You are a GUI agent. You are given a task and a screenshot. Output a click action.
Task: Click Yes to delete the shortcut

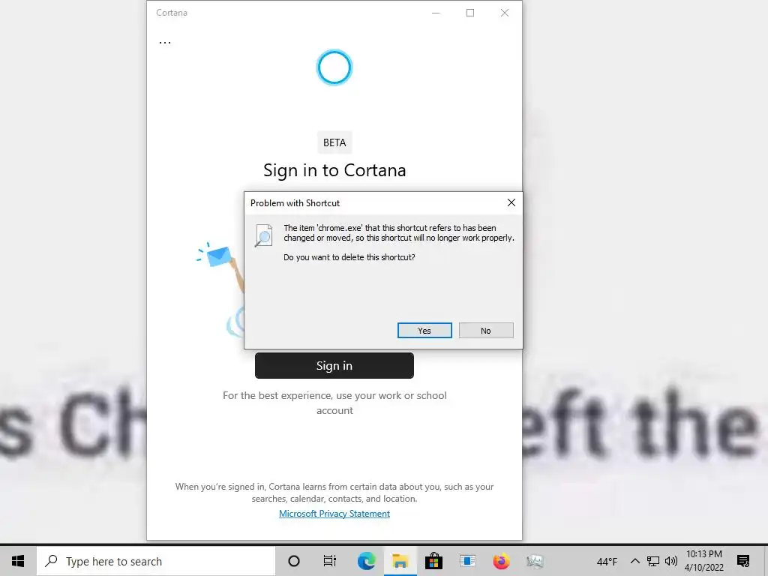pyautogui.click(x=424, y=331)
